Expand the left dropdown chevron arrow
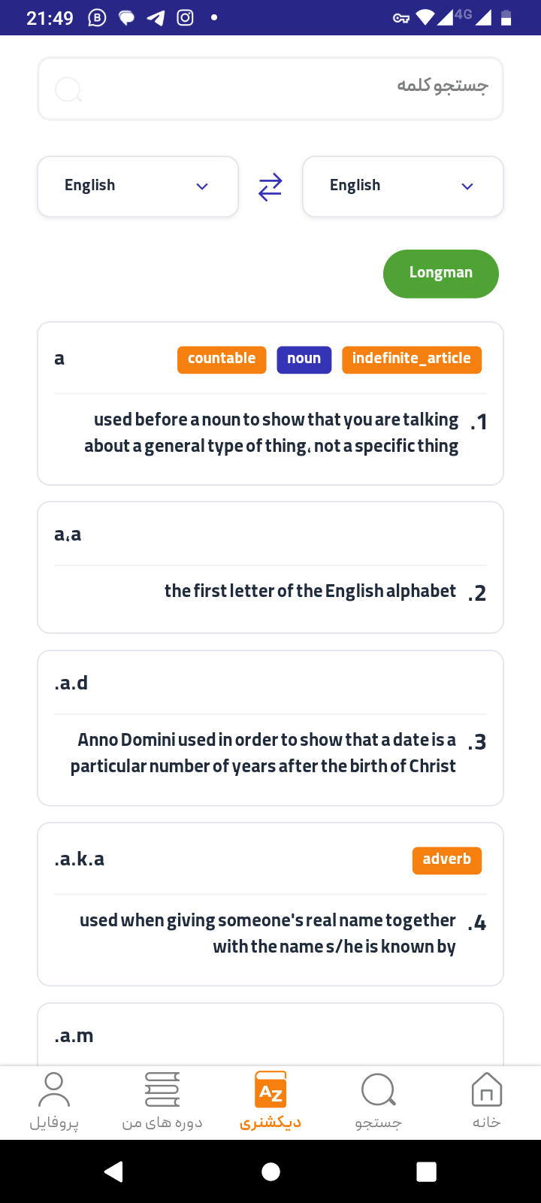The image size is (541, 1203). tap(202, 186)
